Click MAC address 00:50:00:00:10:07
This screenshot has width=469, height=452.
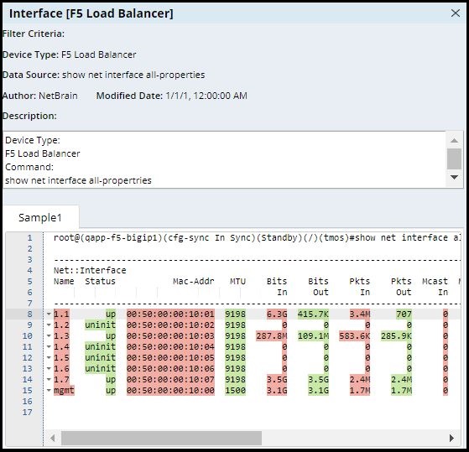(170, 380)
